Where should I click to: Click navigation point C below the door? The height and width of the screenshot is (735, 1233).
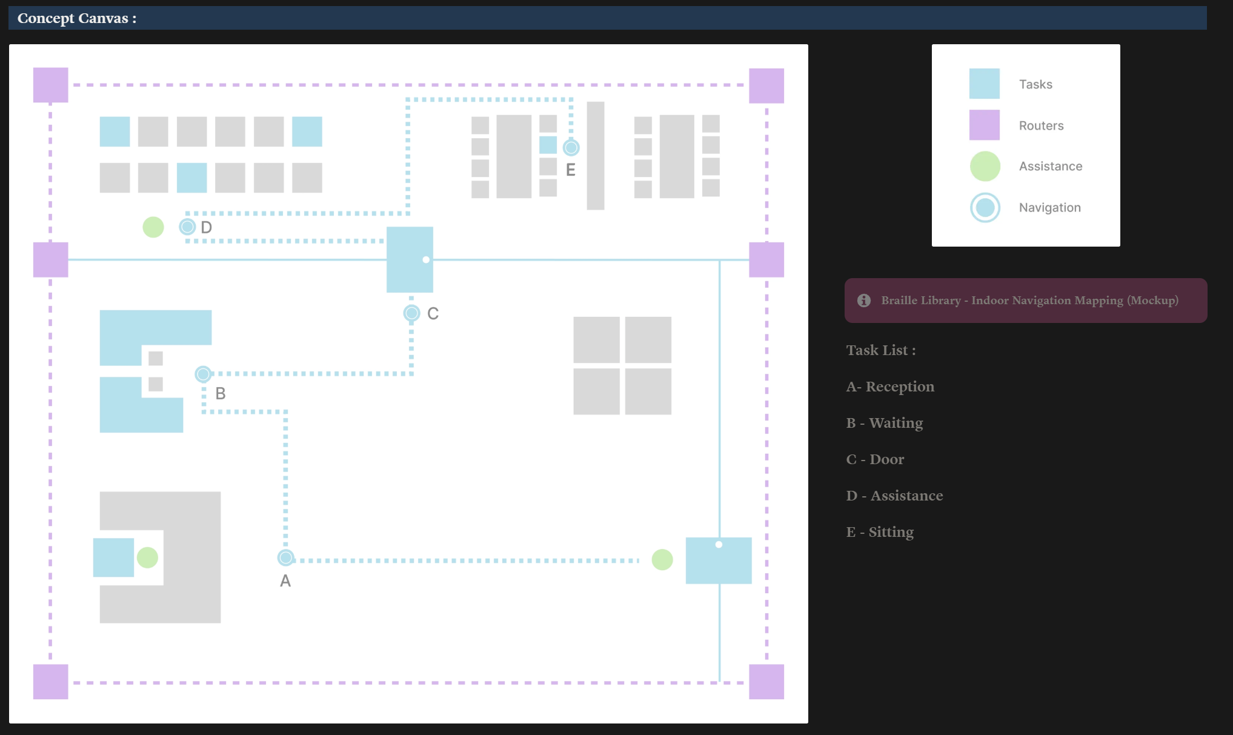[411, 313]
